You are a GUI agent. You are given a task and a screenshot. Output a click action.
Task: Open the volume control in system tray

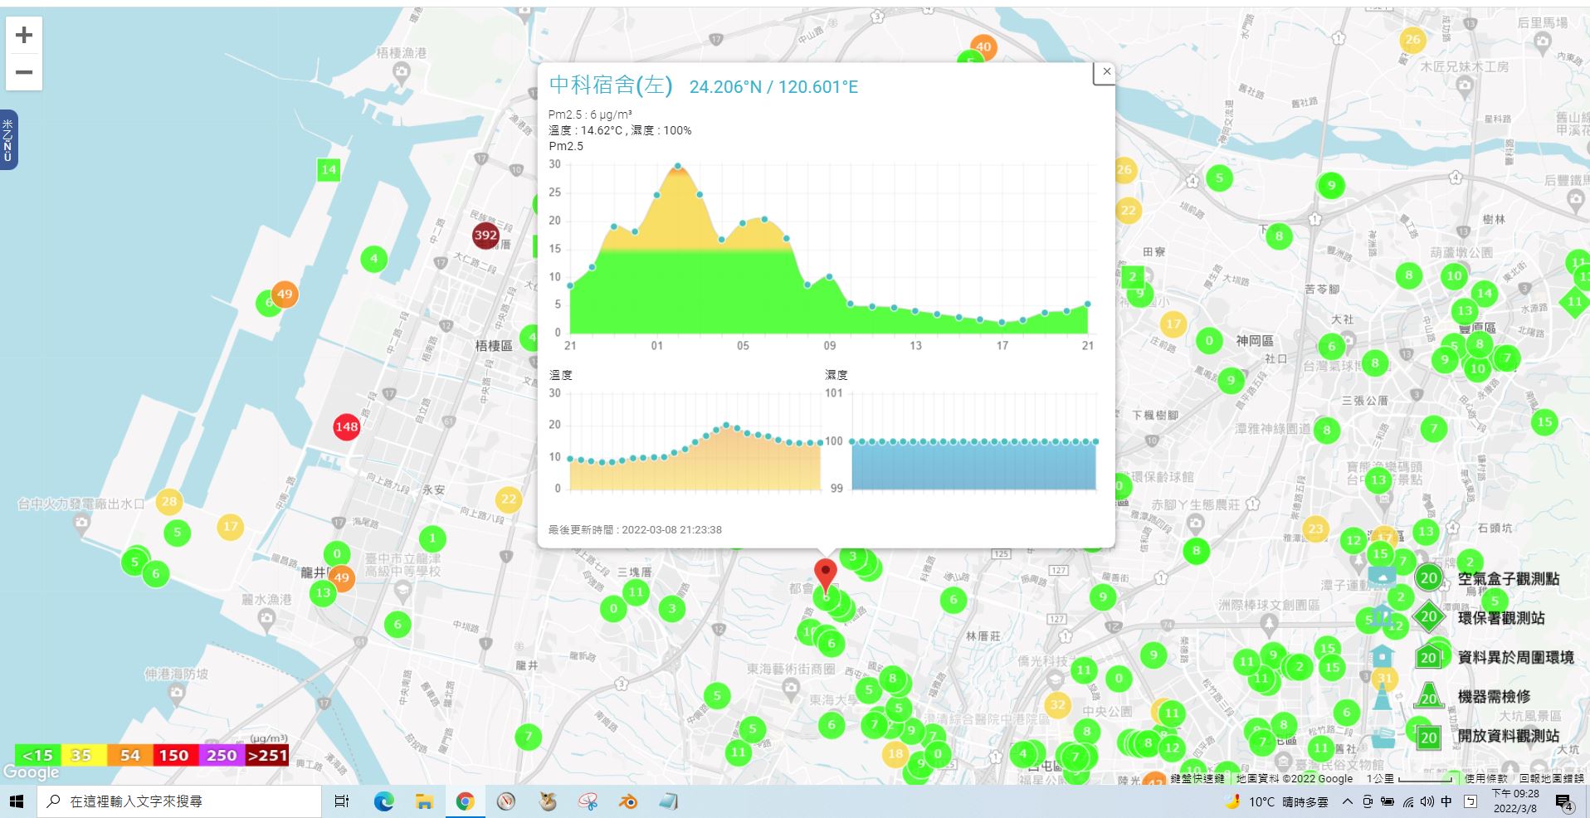[1427, 801]
